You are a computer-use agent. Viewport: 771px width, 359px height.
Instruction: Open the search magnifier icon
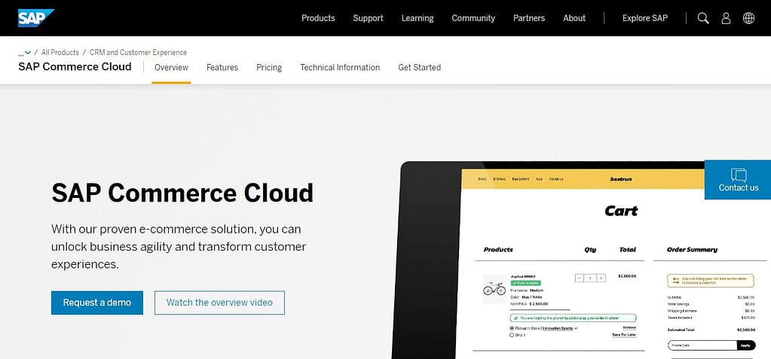pos(703,18)
